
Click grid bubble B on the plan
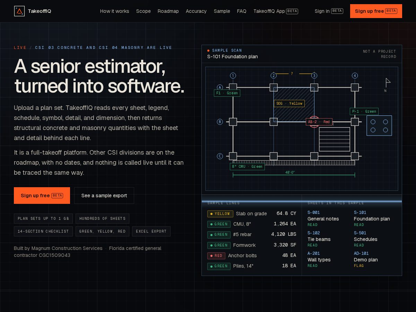220,122
